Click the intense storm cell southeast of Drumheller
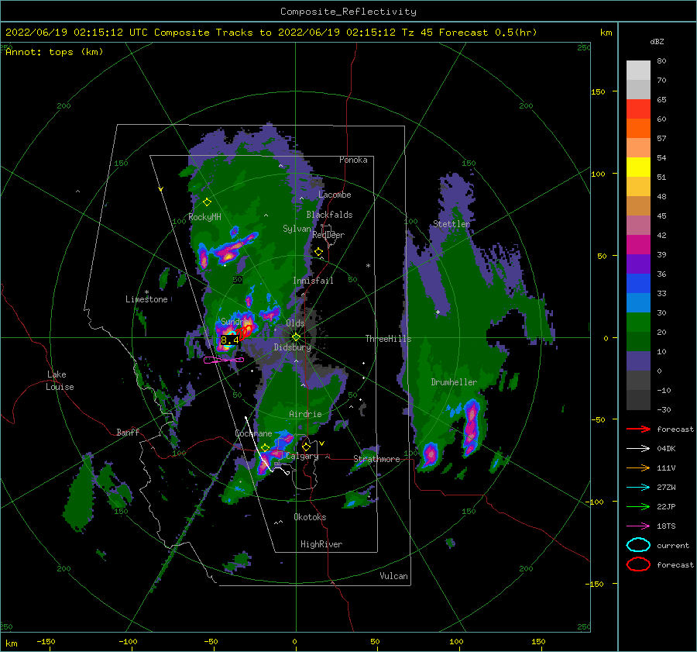The height and width of the screenshot is (652, 697). pyautogui.click(x=471, y=427)
